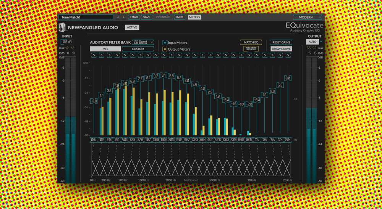Open the MODERN style dropdown
Screen dimensions: 382x209
[308, 17]
